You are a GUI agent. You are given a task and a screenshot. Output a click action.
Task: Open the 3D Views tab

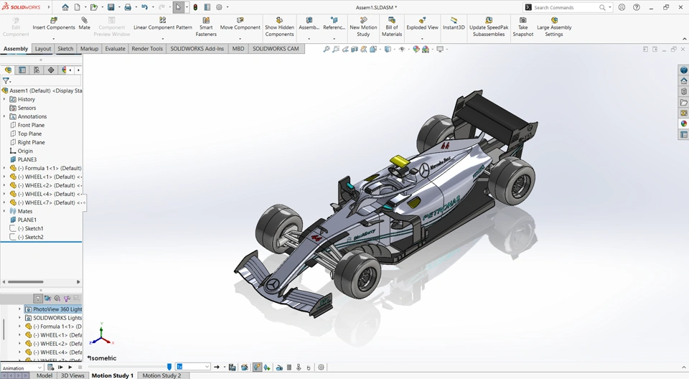click(x=72, y=375)
